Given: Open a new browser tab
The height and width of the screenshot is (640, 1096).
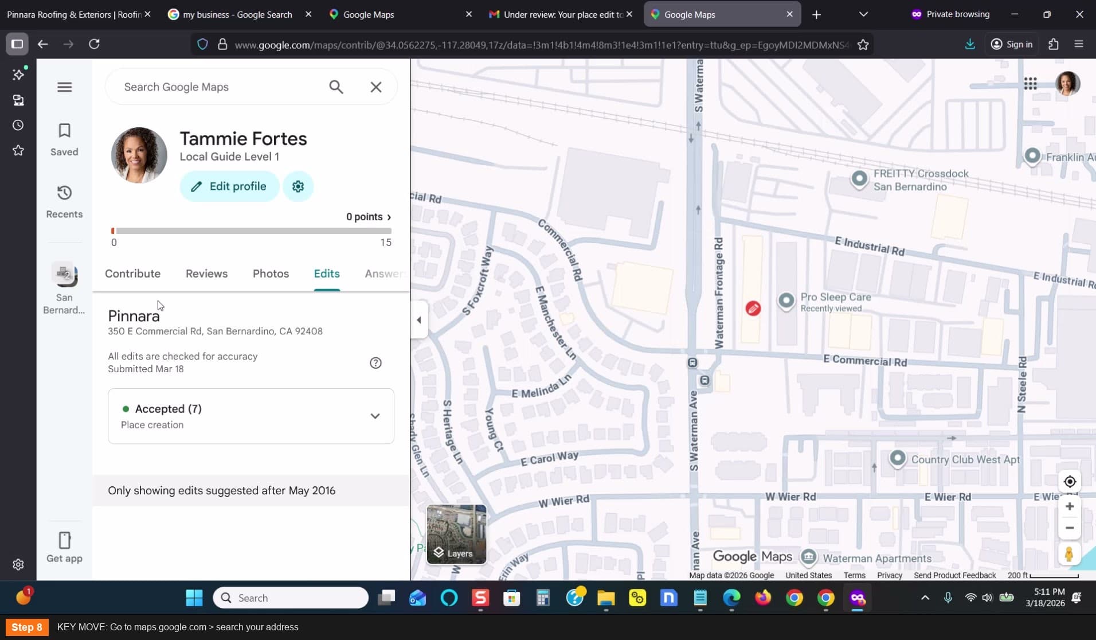Looking at the screenshot, I should 817,14.
